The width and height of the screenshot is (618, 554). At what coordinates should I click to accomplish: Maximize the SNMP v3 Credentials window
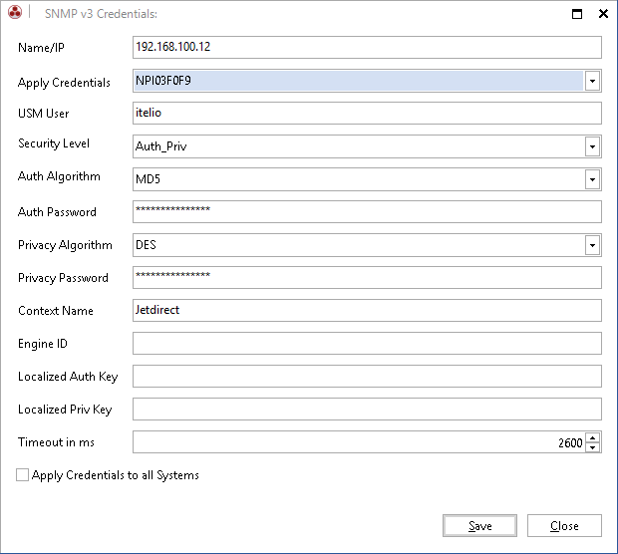[577, 14]
